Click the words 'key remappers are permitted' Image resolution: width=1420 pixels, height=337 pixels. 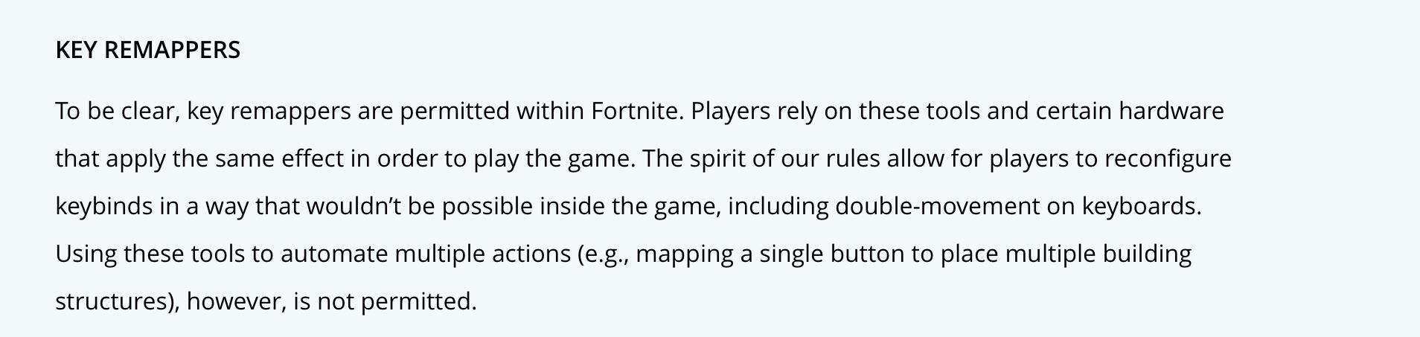(x=348, y=112)
